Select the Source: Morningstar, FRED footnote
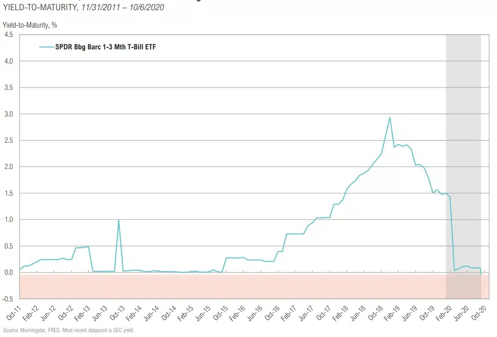497x337 pixels. click(x=68, y=330)
